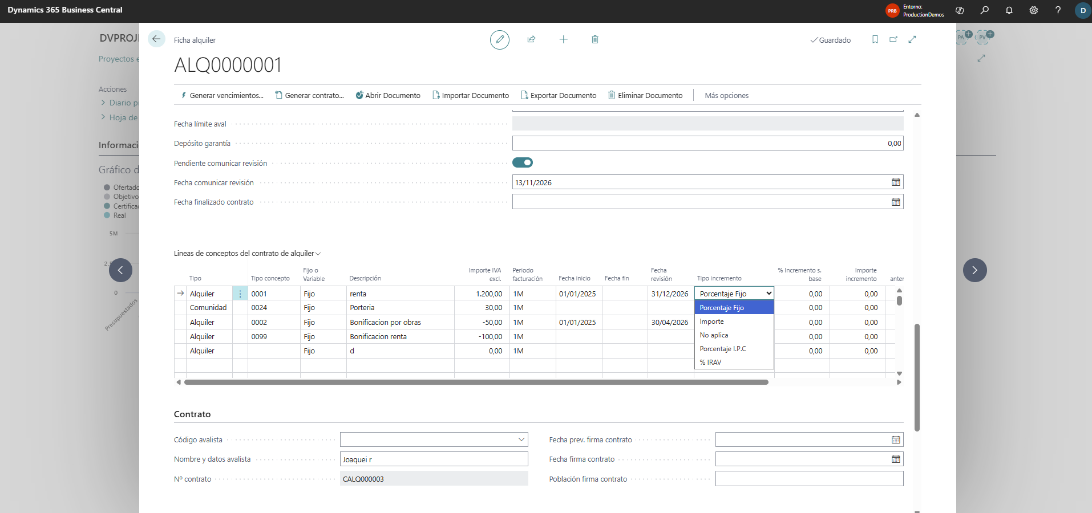Click the help question mark icon

coord(1058,10)
